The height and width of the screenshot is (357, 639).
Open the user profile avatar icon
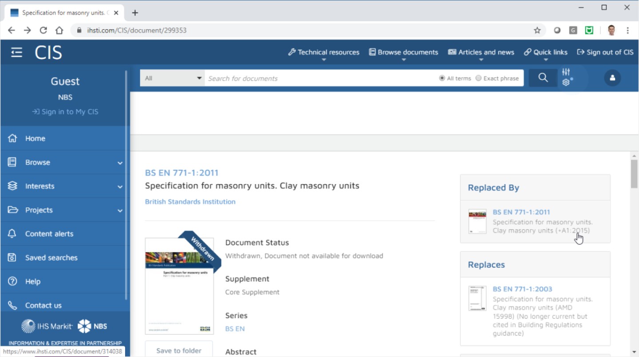coord(612,78)
